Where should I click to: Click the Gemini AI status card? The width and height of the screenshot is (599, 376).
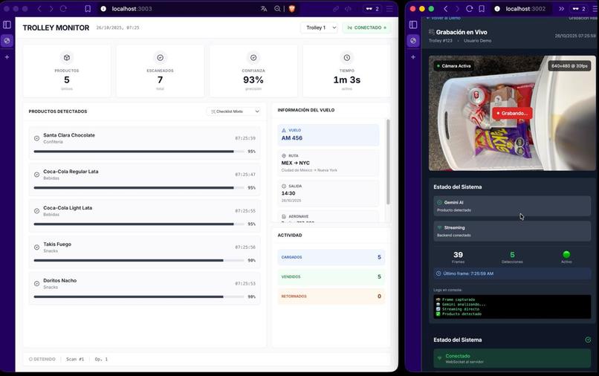click(x=512, y=206)
